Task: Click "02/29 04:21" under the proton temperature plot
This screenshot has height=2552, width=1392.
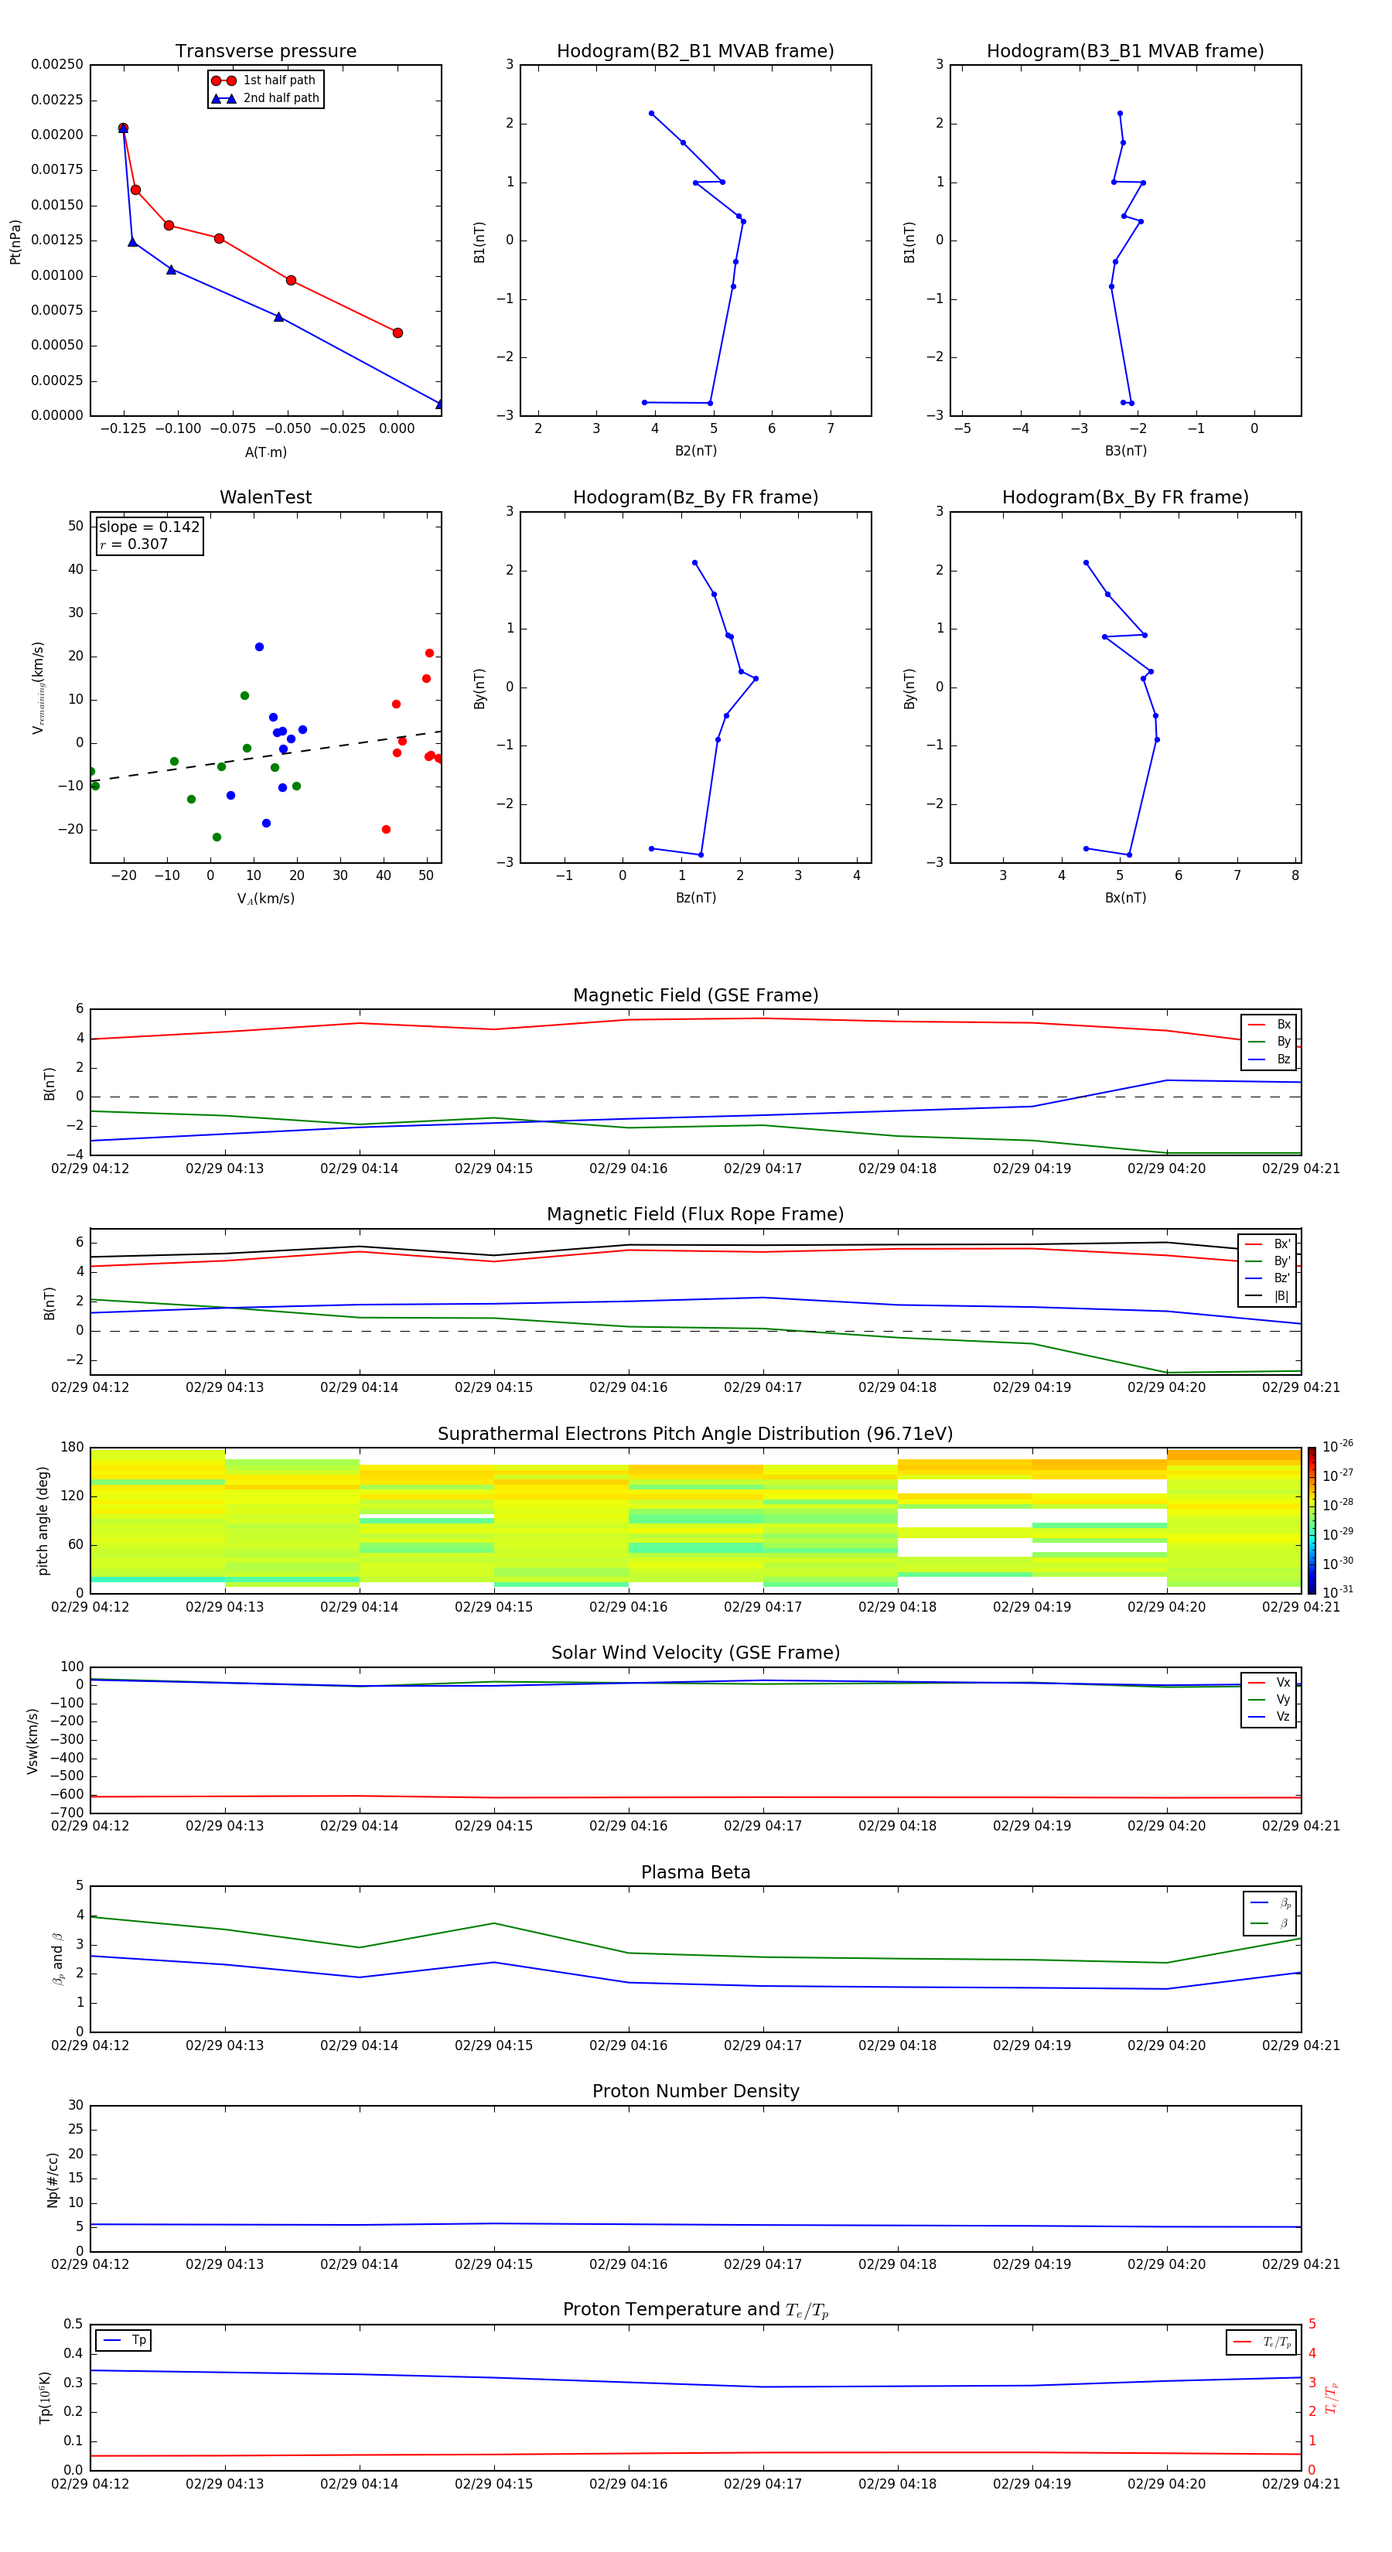Action: click(1301, 2484)
